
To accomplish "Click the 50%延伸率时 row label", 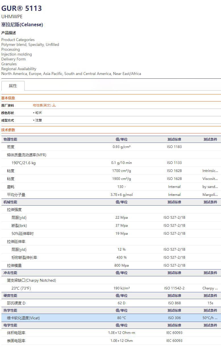I will 23,234.
